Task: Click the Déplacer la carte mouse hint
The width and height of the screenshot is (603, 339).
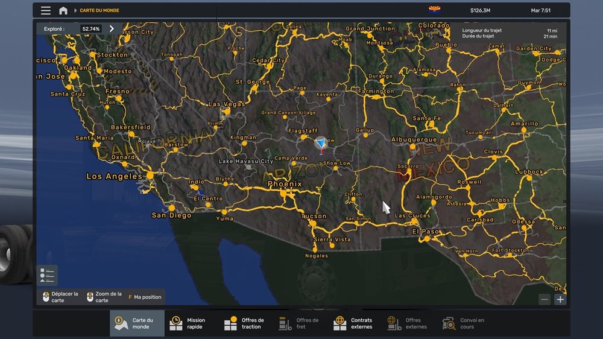Action: point(60,297)
